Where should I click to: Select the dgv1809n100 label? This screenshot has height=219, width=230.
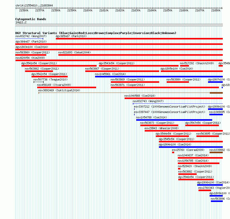(x=220, y=193)
